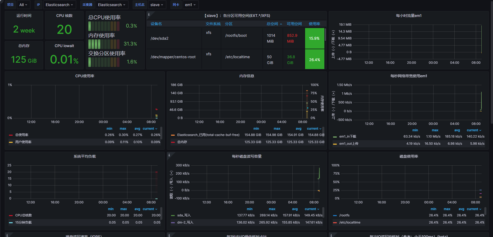This screenshot has width=493, height=237.
Task: Click the 2 week uptime value
Action: [x=24, y=29]
